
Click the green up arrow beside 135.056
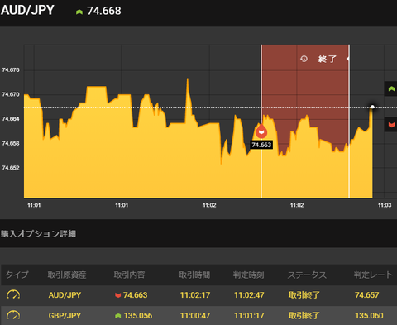click(x=118, y=316)
